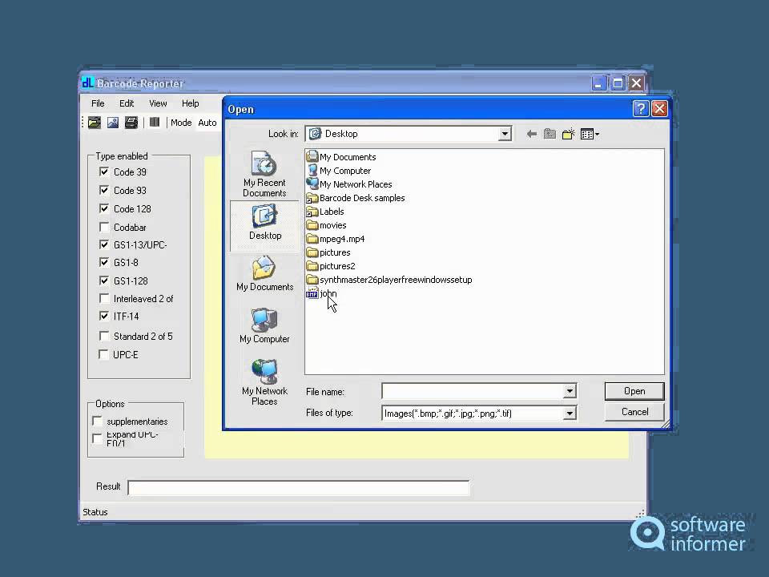
Task: Select My Network Places item in file list
Action: coord(349,184)
